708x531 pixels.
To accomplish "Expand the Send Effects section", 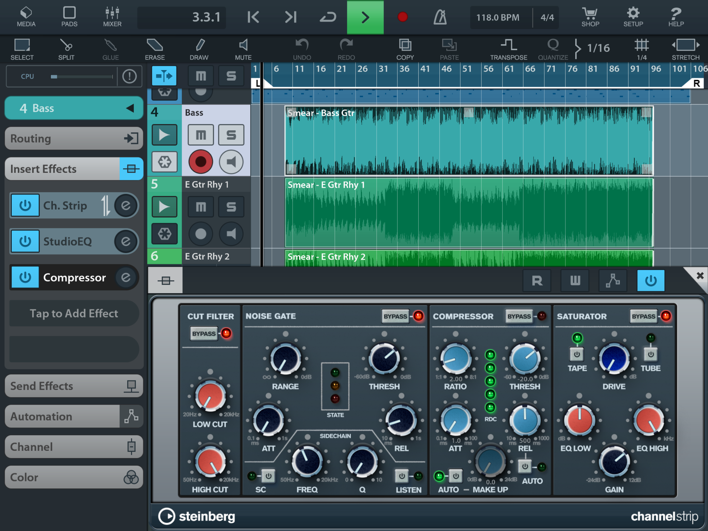I will tap(74, 386).
